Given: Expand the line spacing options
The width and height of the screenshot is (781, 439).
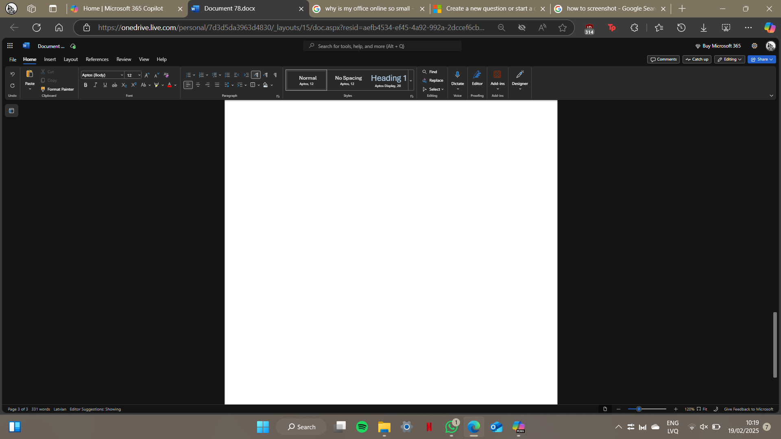Looking at the screenshot, I should pos(233,85).
